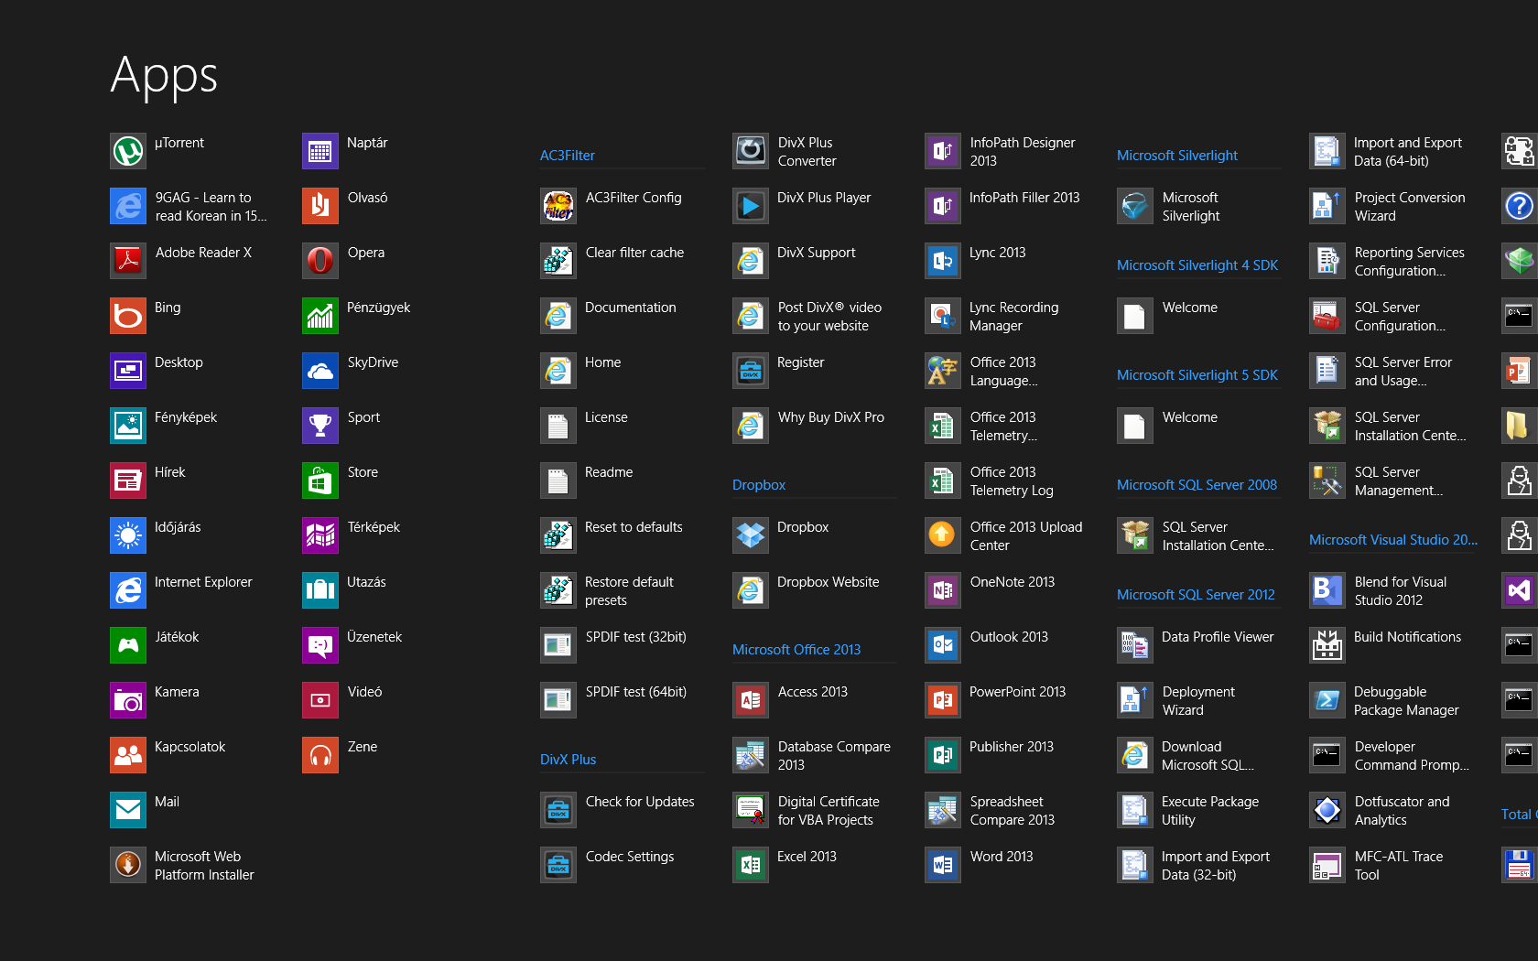
Task: Open the Lync 2013 icon
Action: 943,261
